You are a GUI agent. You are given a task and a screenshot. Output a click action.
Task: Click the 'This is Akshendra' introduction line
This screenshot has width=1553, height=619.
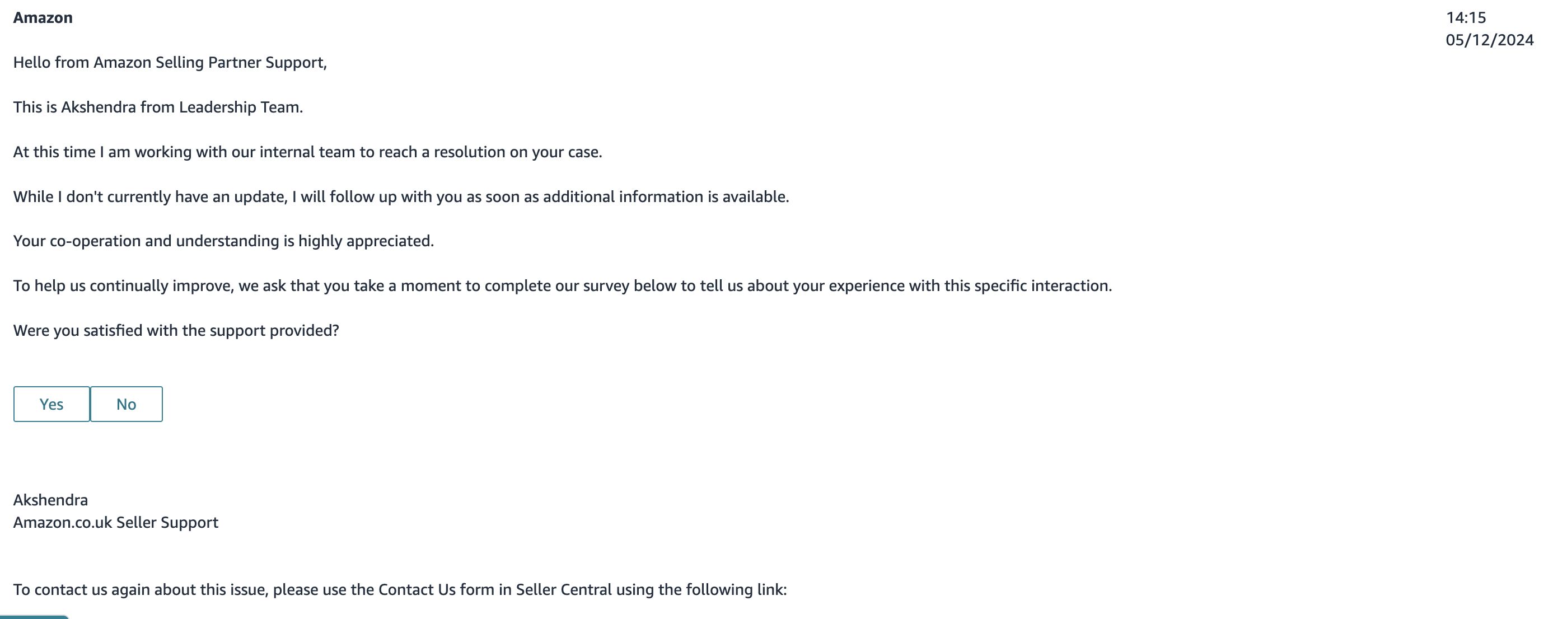158,107
